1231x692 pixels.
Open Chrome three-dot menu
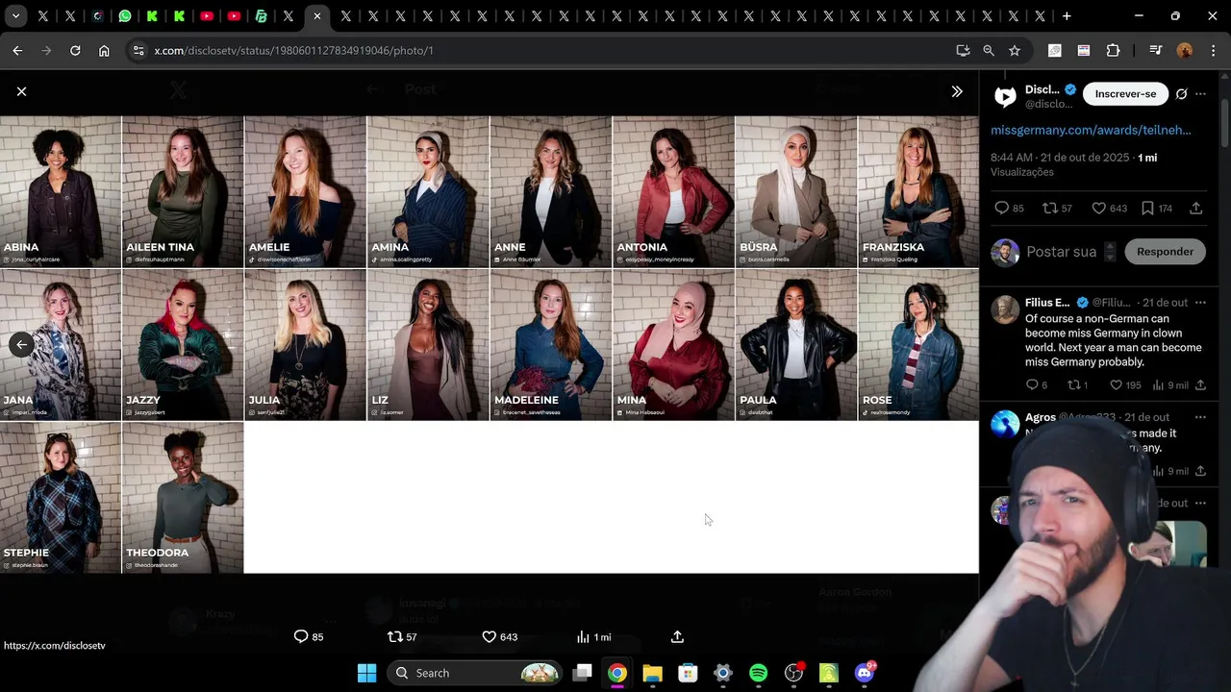pos(1213,50)
